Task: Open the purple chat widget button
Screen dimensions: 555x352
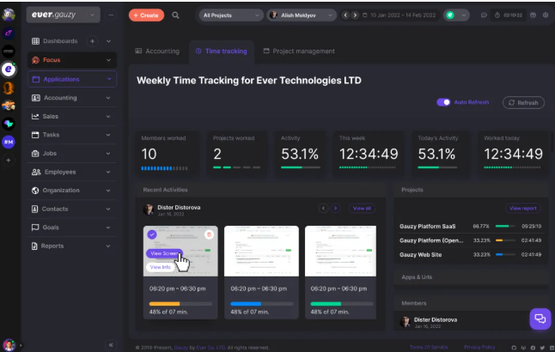Action: click(x=540, y=319)
